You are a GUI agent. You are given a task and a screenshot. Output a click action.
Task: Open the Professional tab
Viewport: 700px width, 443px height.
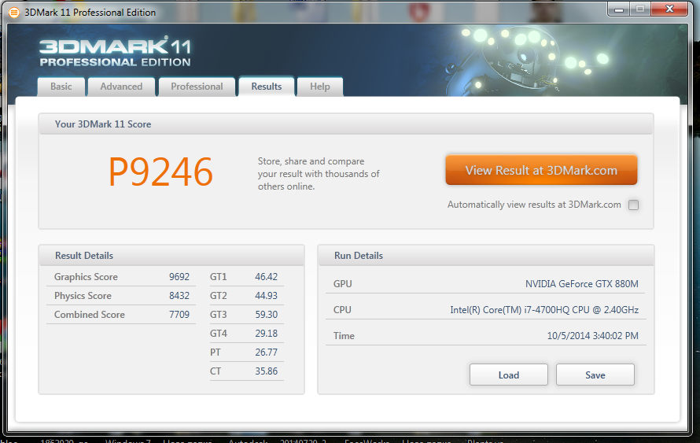197,87
